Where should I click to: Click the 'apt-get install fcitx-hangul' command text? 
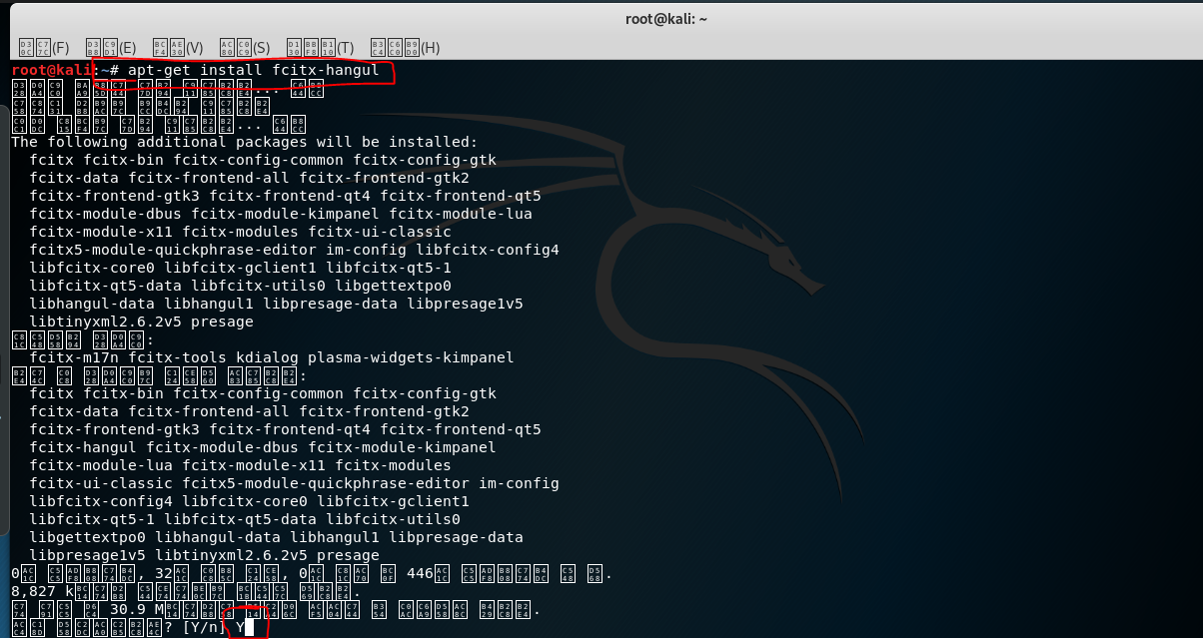(254, 71)
